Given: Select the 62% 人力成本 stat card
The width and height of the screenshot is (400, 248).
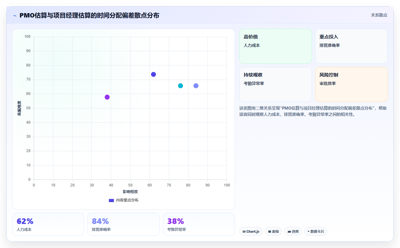Looking at the screenshot, I should [x=48, y=224].
